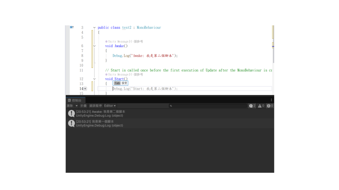This screenshot has width=339, height=190.
Task: Click the Unity Message reference hint above Start()
Action: point(124,75)
